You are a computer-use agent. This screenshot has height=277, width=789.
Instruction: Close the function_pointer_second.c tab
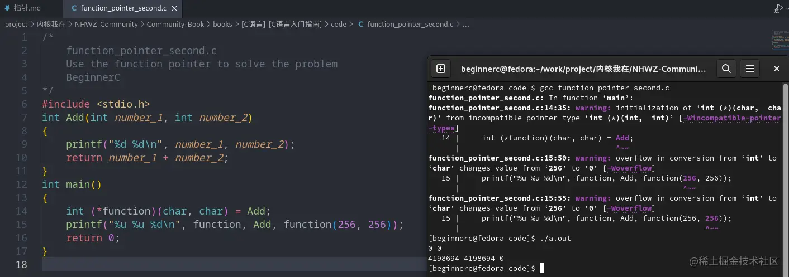(x=175, y=8)
